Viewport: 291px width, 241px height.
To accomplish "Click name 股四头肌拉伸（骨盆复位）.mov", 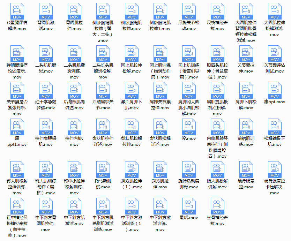I will (x=217, y=71).
